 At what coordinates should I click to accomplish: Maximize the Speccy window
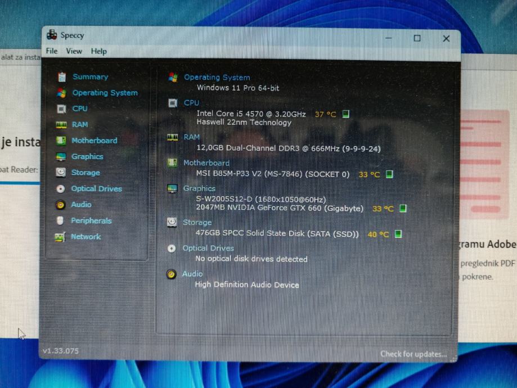417,38
